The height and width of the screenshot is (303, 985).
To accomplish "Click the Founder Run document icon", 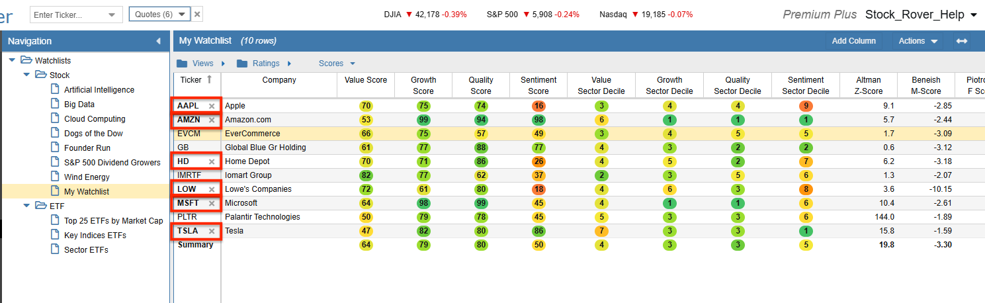I will point(56,148).
